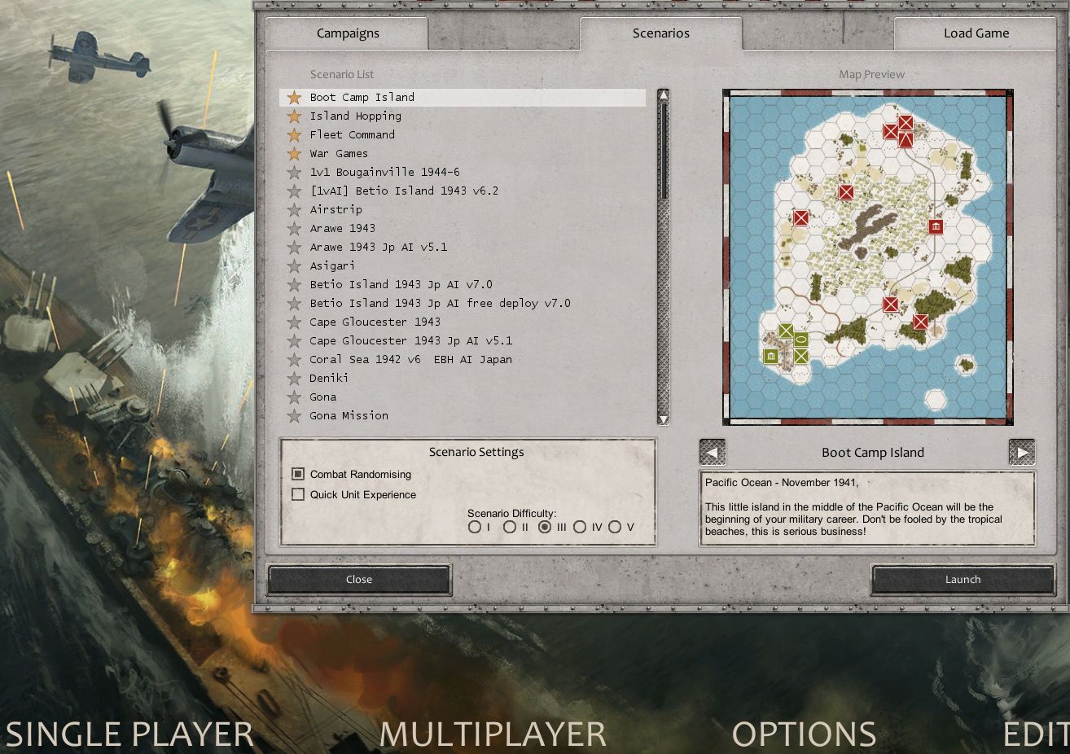Click the scenario list scrollbar up arrow
The width and height of the screenshot is (1070, 754).
663,95
